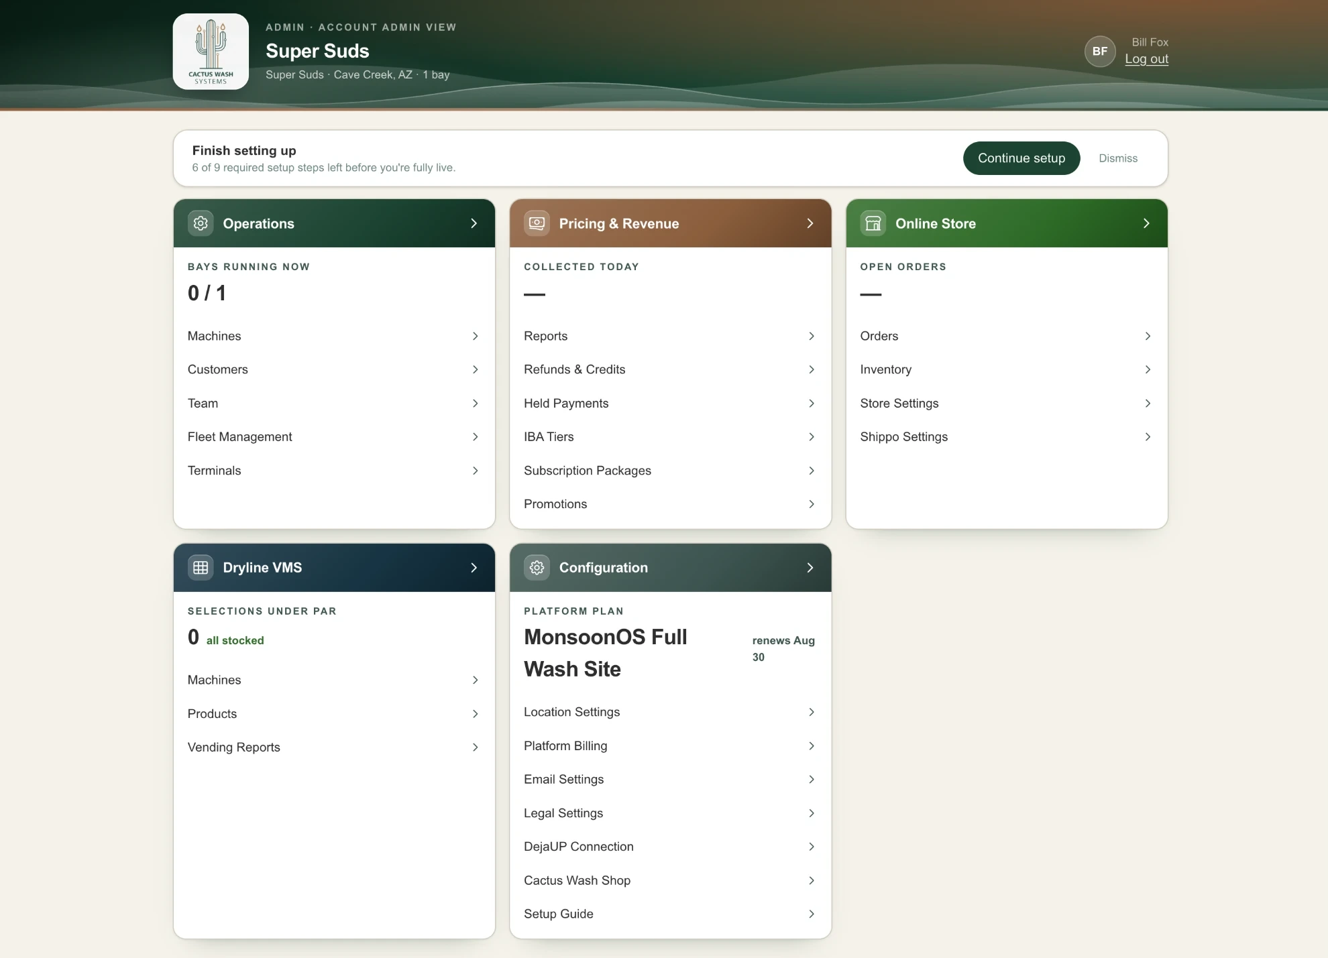1328x958 pixels.
Task: Click the chevron beside DejaUP Connection
Action: coord(812,847)
